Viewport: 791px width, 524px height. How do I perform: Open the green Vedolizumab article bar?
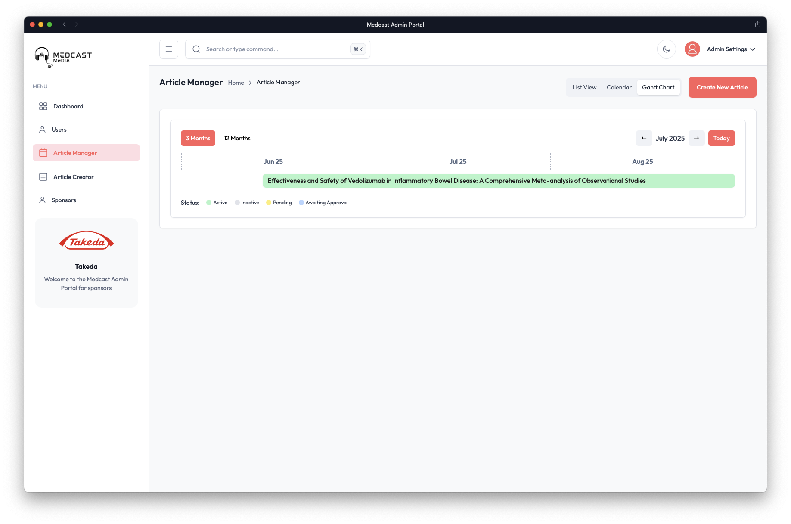[499, 181]
